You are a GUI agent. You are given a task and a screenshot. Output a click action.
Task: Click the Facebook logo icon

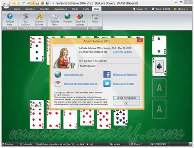pos(107,74)
